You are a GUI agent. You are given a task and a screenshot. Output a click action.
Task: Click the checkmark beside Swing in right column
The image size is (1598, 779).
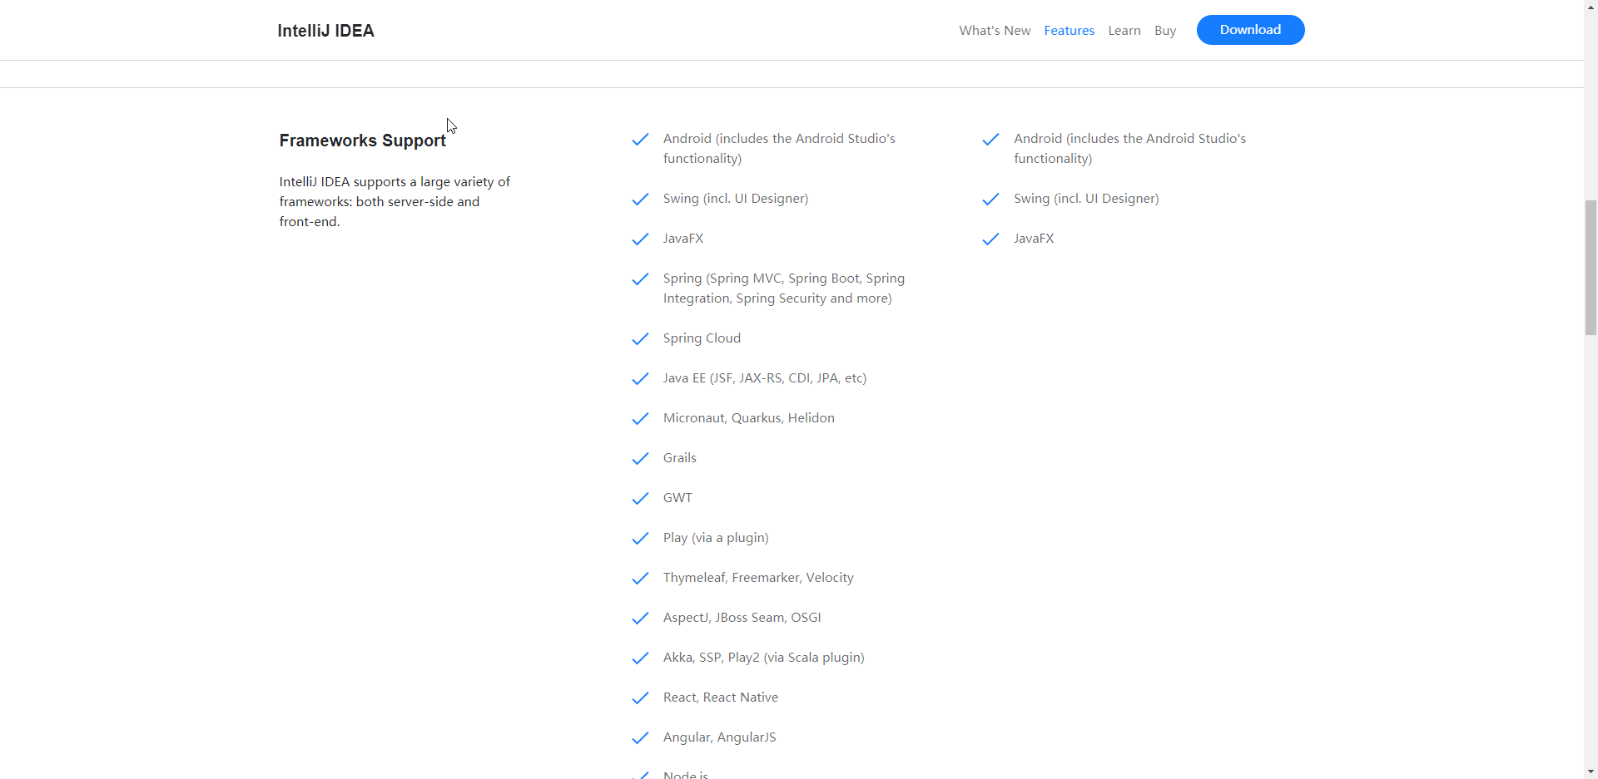[990, 200]
